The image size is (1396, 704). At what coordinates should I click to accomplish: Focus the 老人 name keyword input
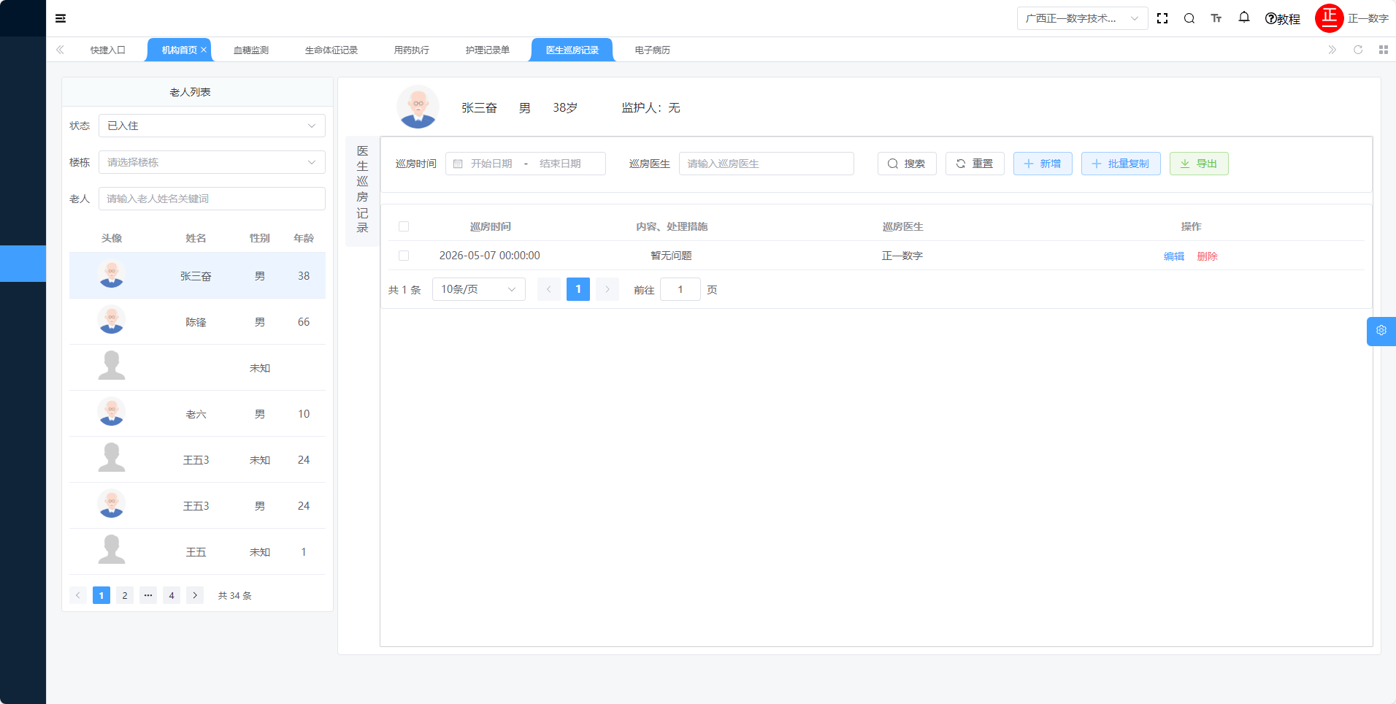click(x=212, y=199)
